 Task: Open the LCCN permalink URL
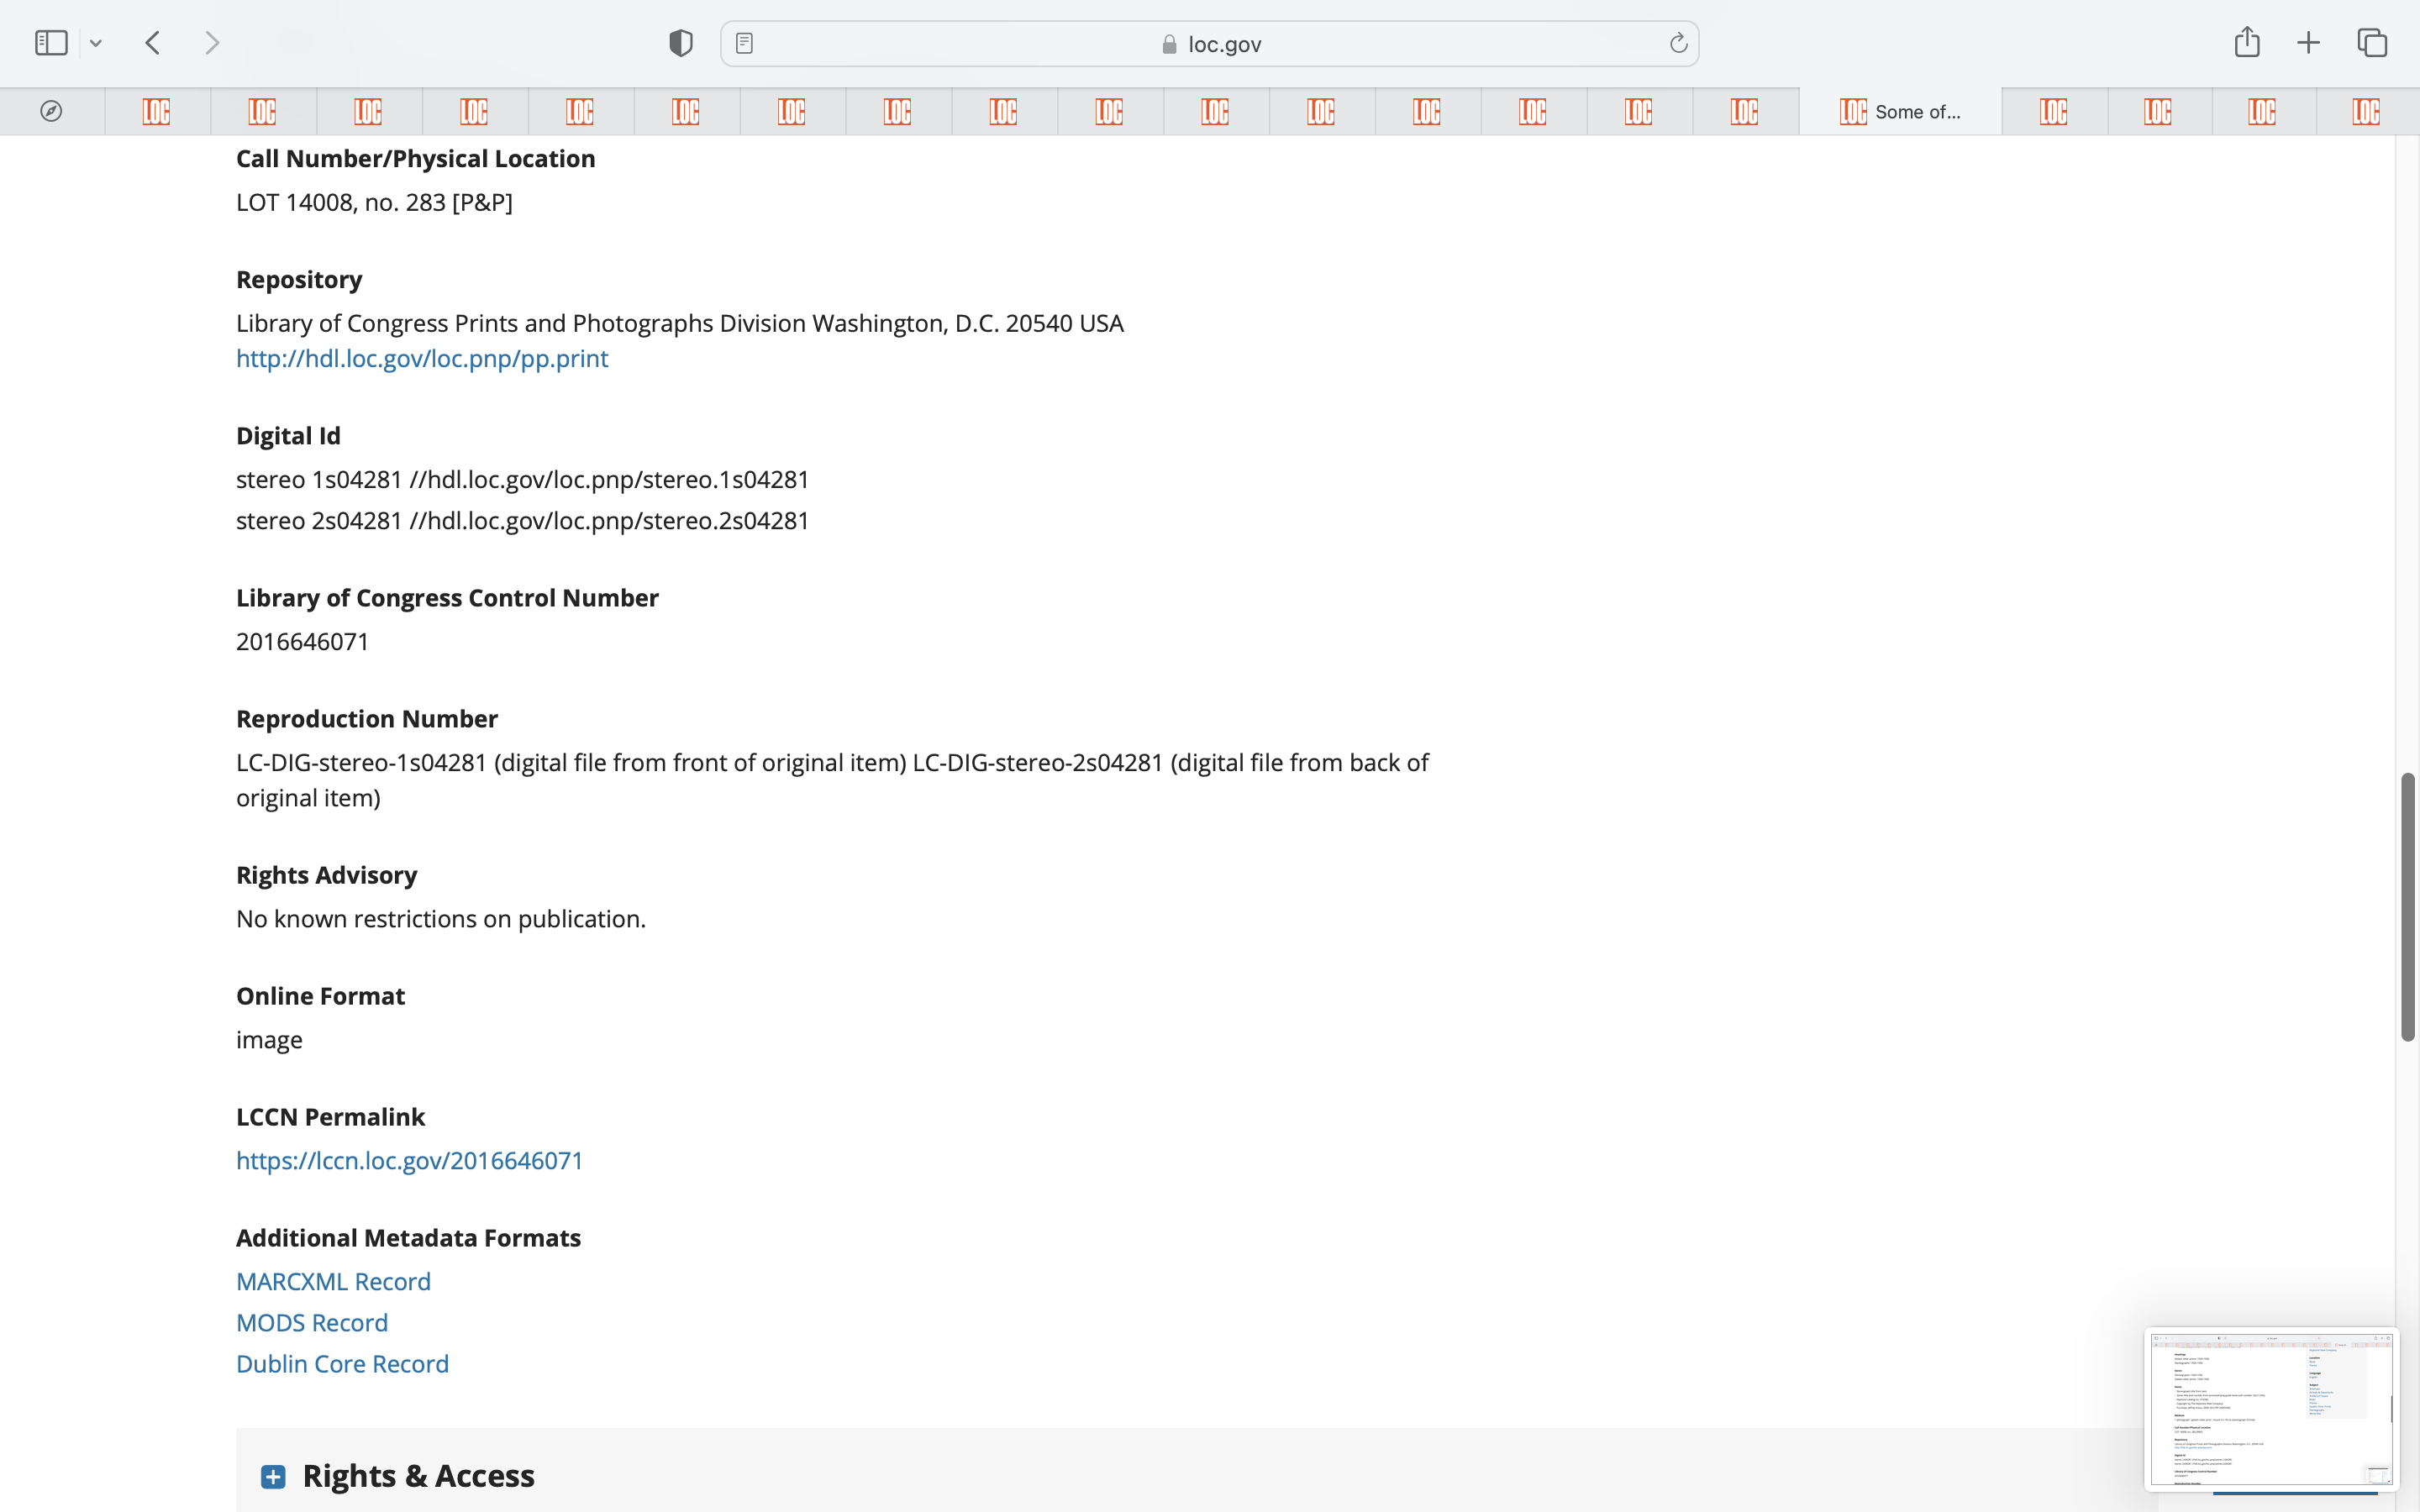(409, 1160)
